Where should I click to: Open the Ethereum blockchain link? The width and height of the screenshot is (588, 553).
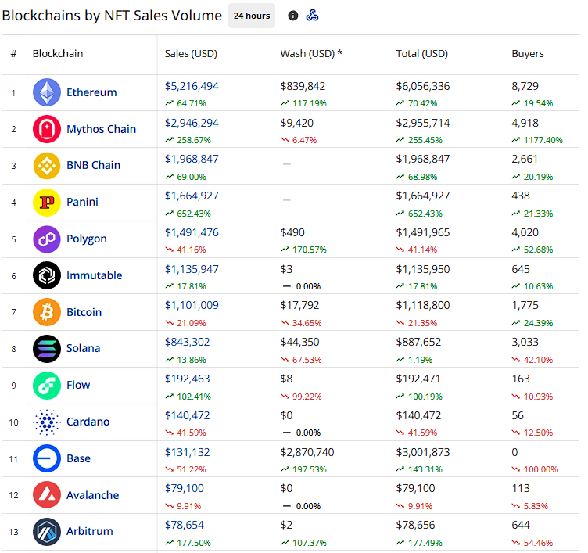pyautogui.click(x=91, y=92)
